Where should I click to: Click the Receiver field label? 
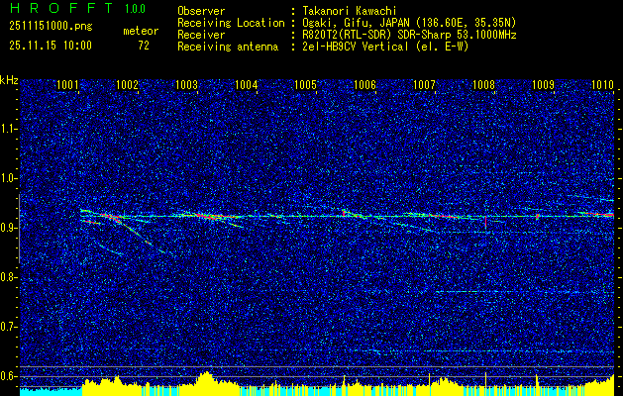pos(201,35)
